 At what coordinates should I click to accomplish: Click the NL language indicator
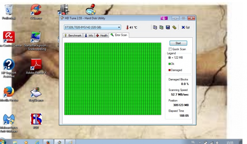pos(193,142)
